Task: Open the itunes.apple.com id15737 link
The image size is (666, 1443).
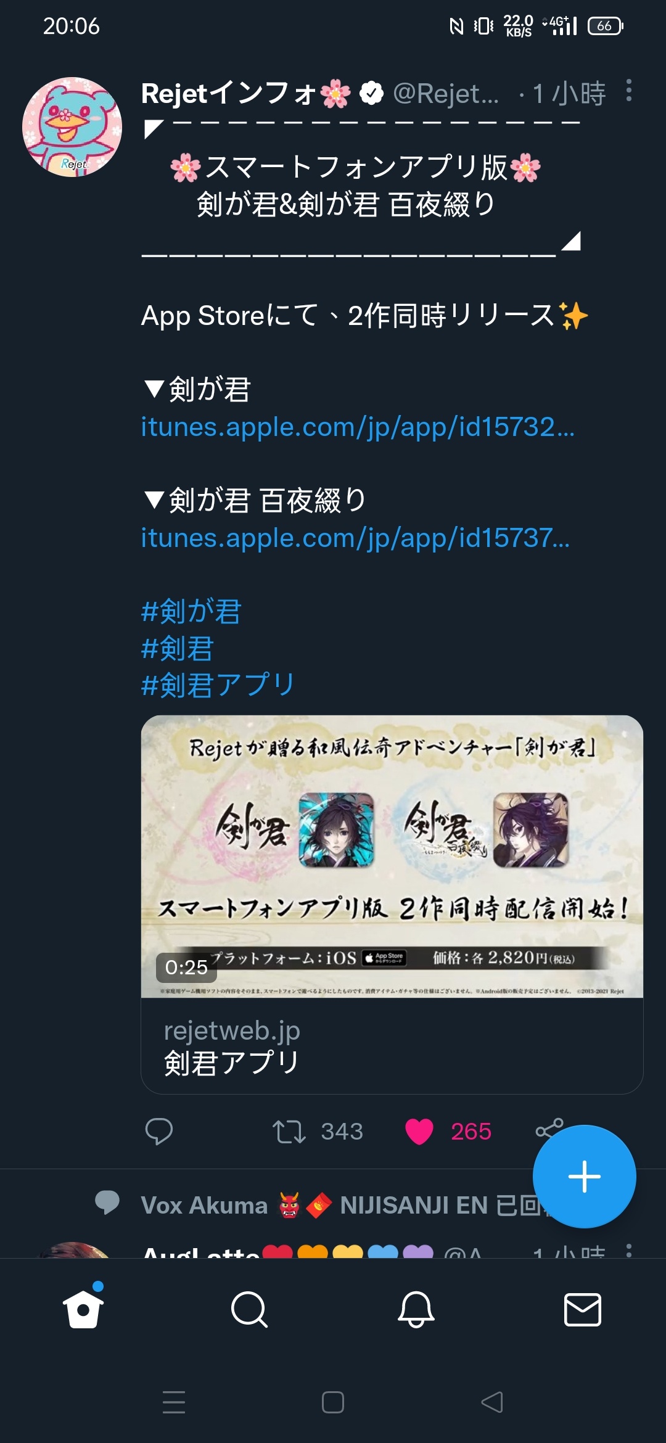Action: coord(356,538)
